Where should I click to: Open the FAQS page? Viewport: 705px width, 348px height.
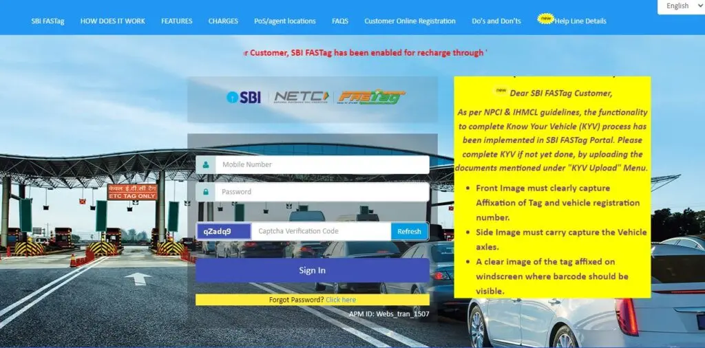click(x=340, y=21)
